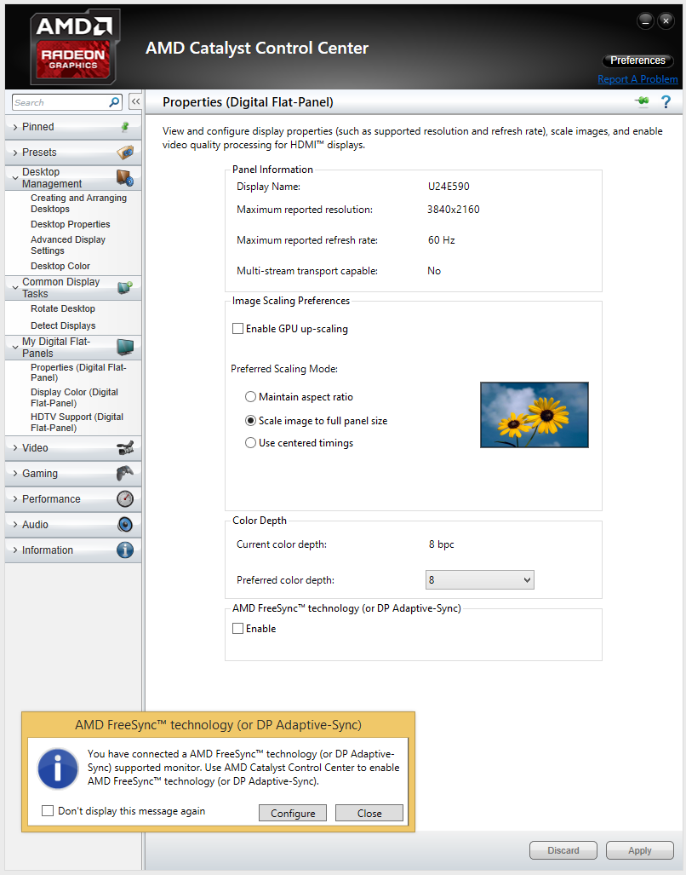Check Don't display this message again

(48, 810)
